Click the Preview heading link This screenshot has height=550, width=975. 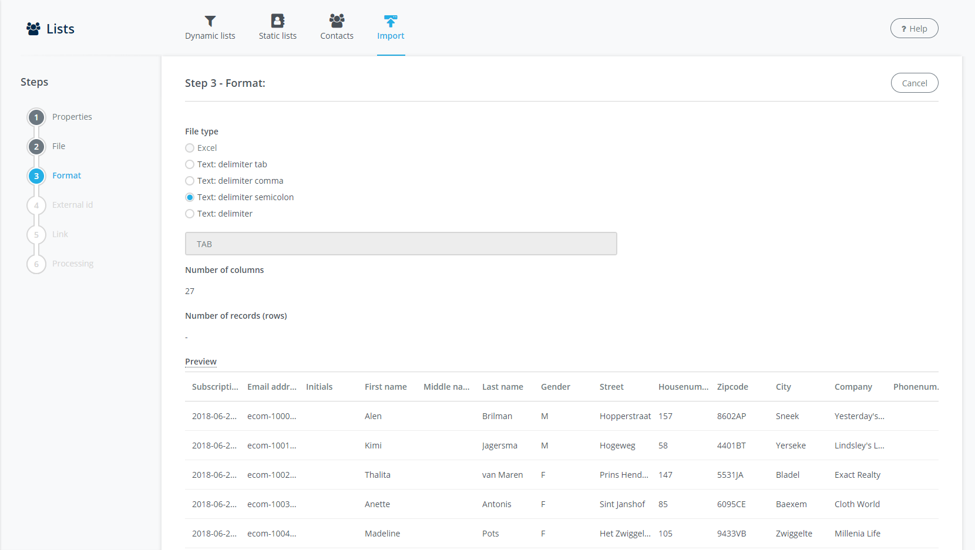[x=201, y=362]
